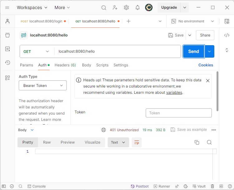Open Postbot from the status bar

point(140,186)
